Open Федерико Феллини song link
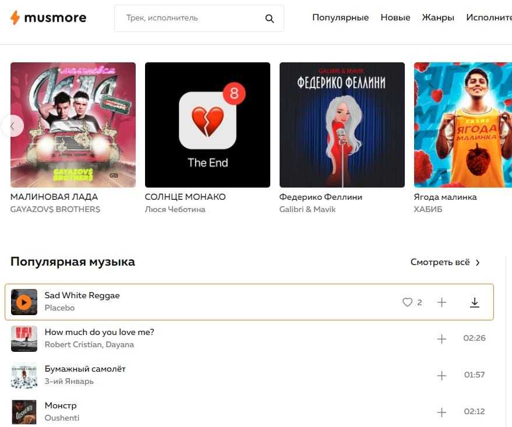Viewport: 512px width, 427px height. coord(320,197)
